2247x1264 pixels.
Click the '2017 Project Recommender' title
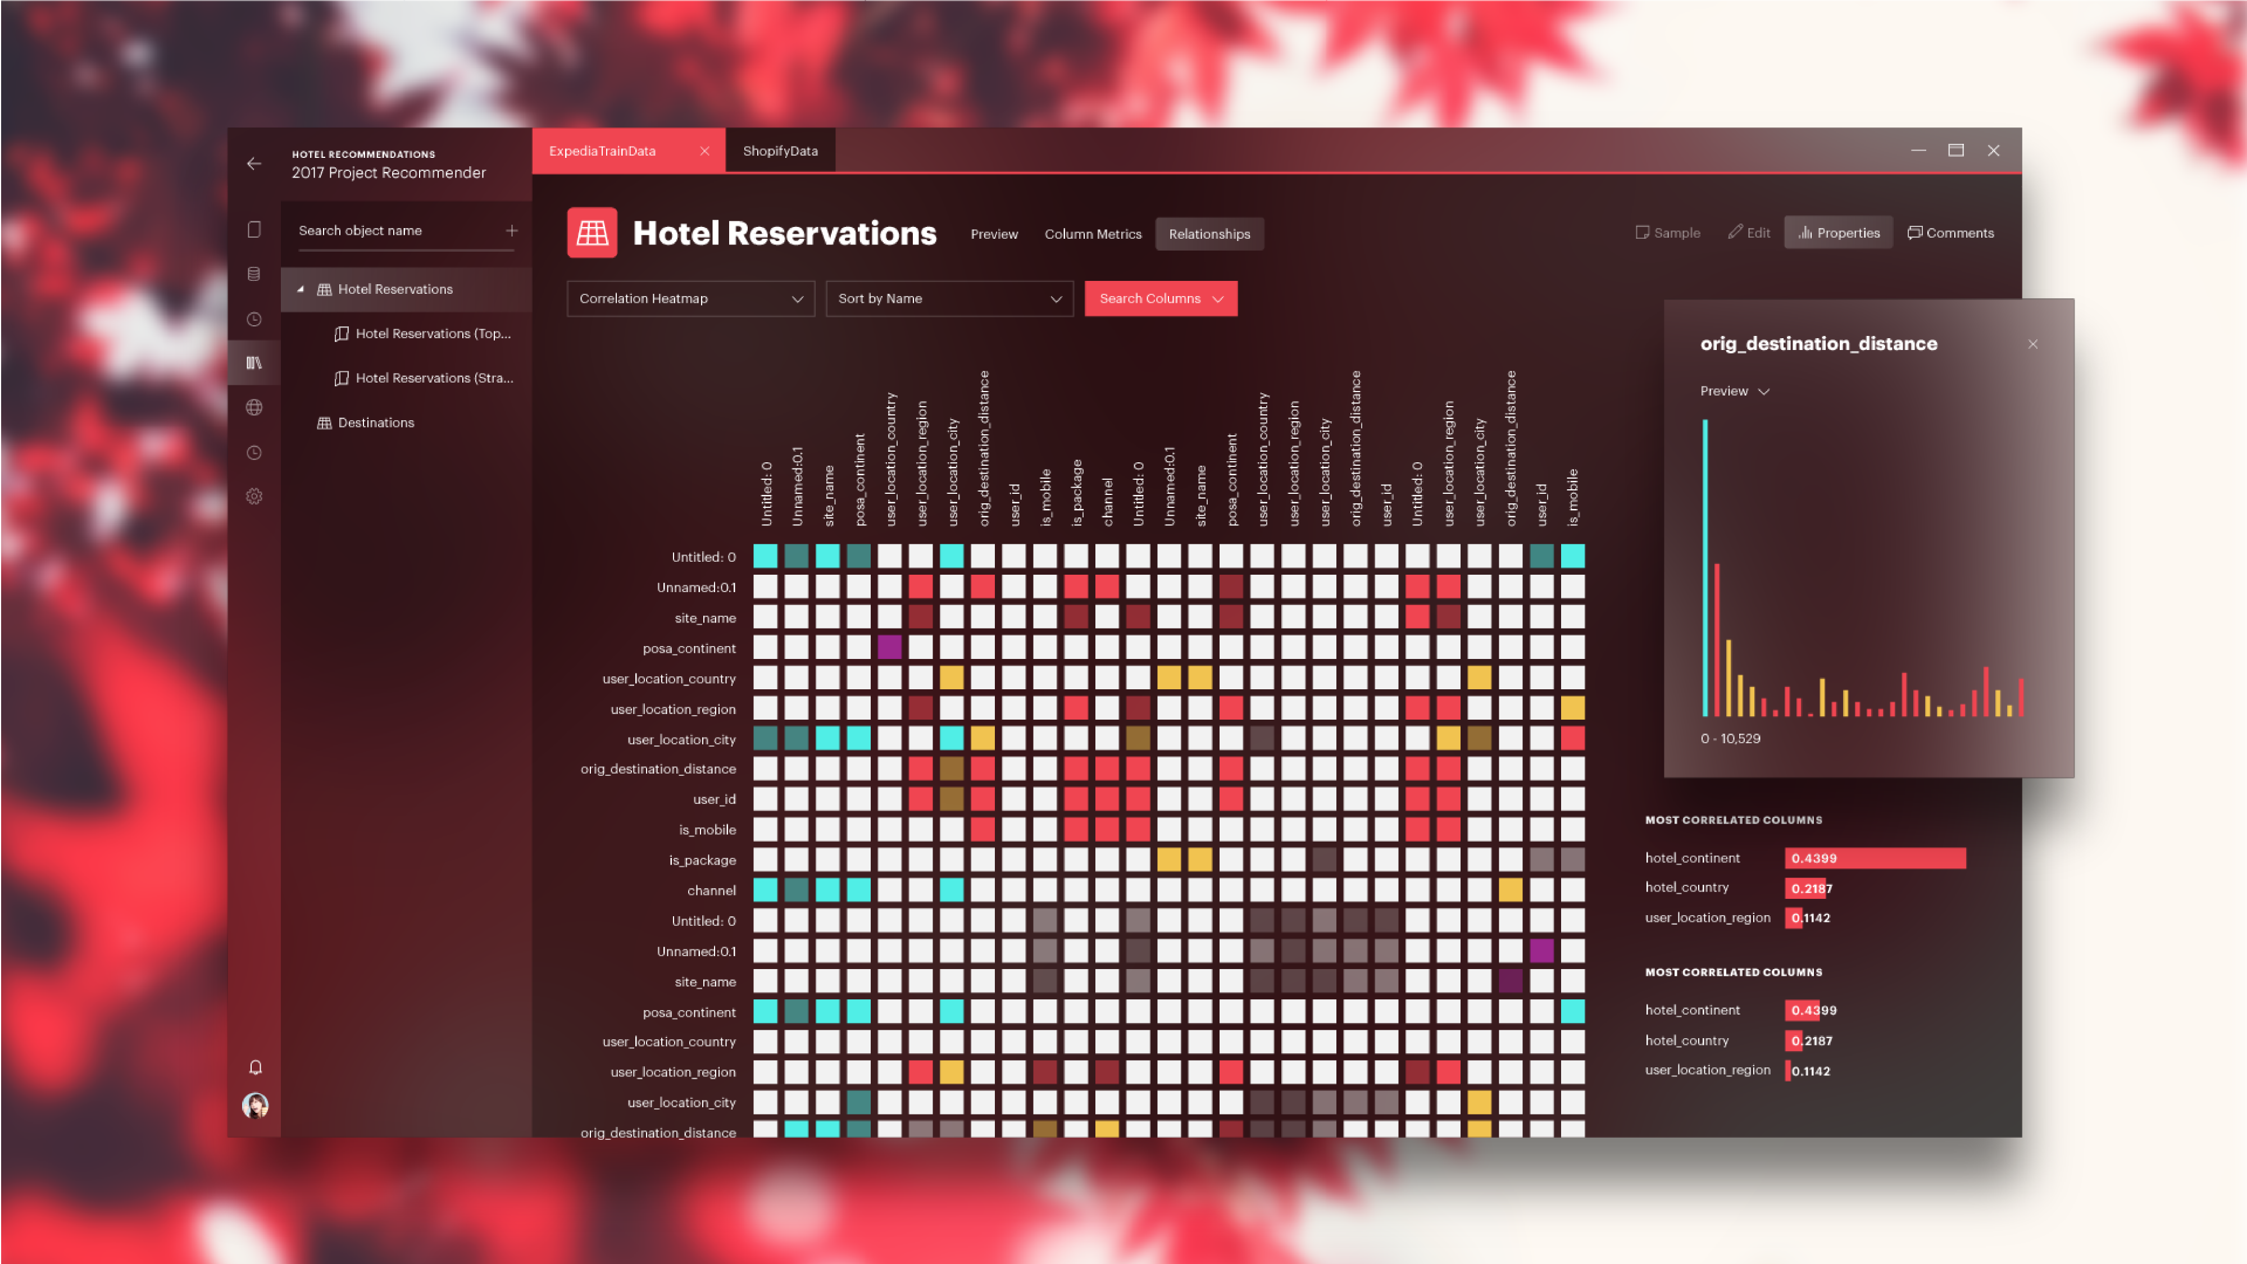point(389,172)
